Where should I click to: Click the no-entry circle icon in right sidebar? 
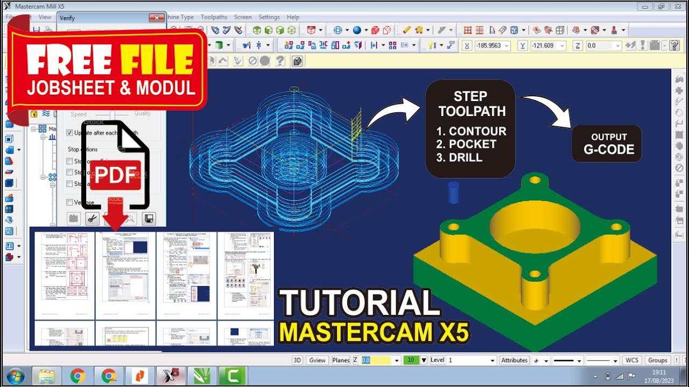(679, 169)
